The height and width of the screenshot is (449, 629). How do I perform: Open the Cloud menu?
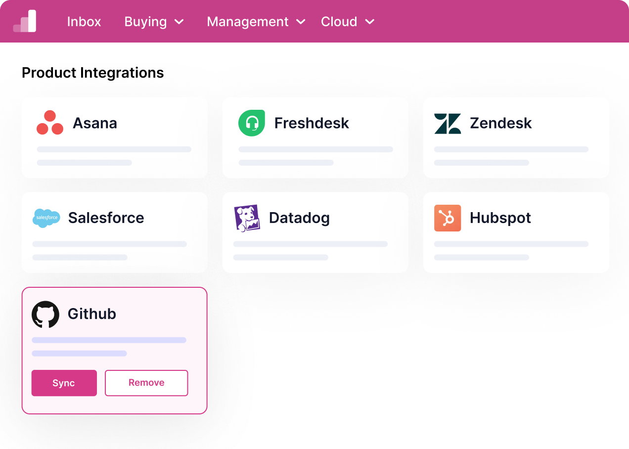(348, 22)
